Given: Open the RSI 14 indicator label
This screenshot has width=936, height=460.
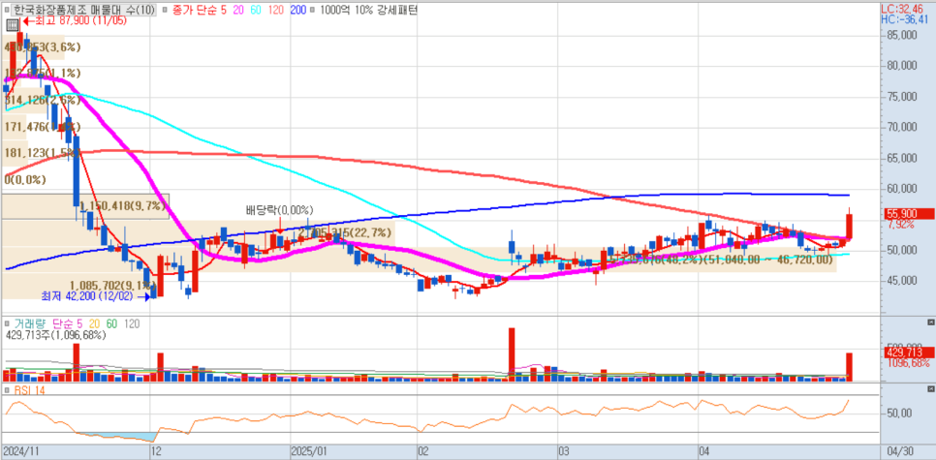Looking at the screenshot, I should tap(27, 389).
